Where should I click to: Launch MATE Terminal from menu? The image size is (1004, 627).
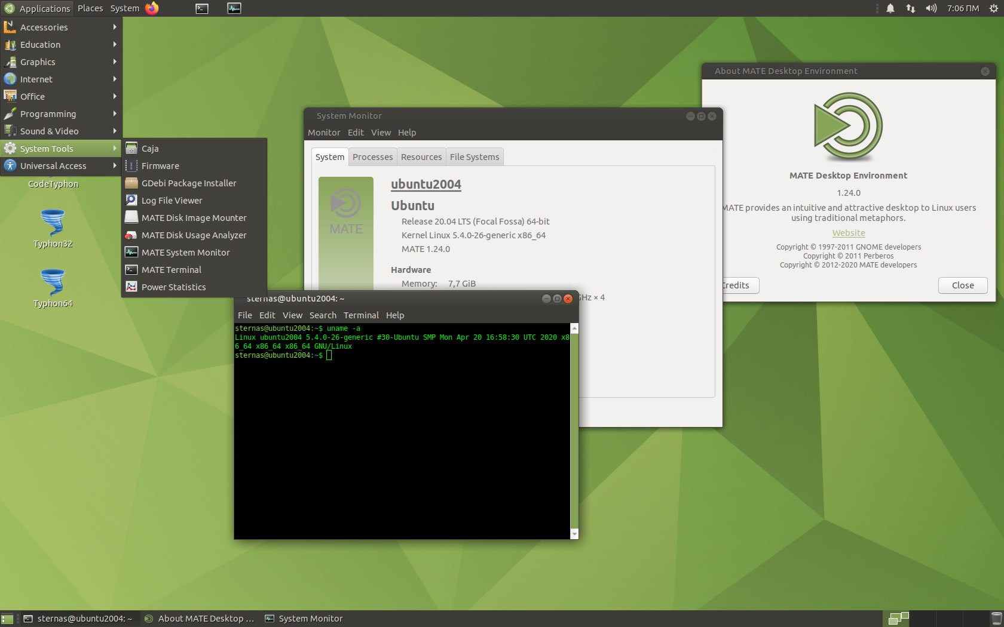click(x=194, y=269)
